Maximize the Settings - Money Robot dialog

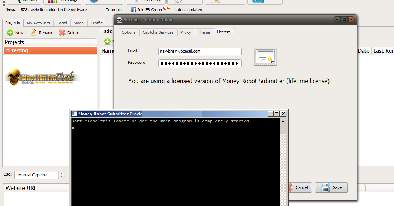pos(344,20)
